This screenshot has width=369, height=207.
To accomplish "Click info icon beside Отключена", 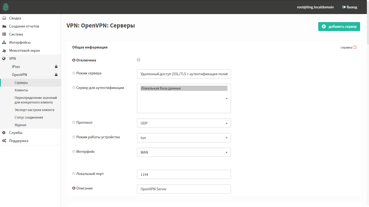I will [x=74, y=60].
